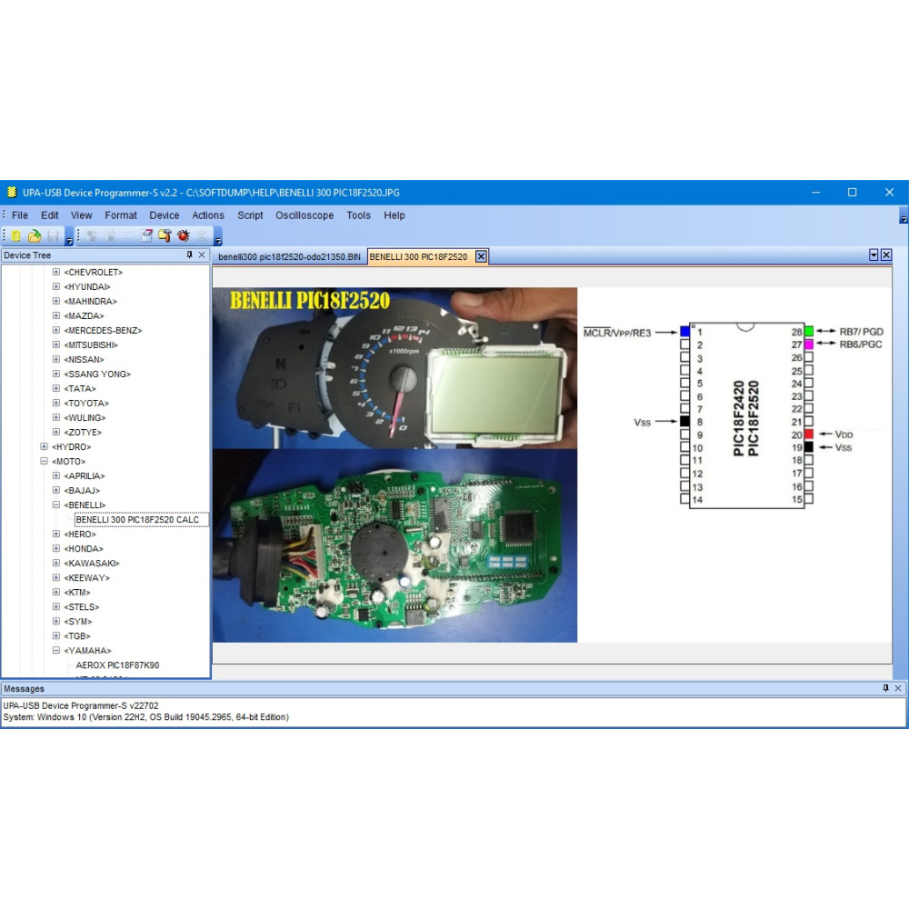Screen dimensions: 909x909
Task: Select the <BAJAJ> tree entry
Action: pyautogui.click(x=82, y=490)
